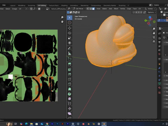This screenshot has width=168, height=126.
Task: Toggle X axis mirror in the viewport header
Action: click(x=136, y=12)
